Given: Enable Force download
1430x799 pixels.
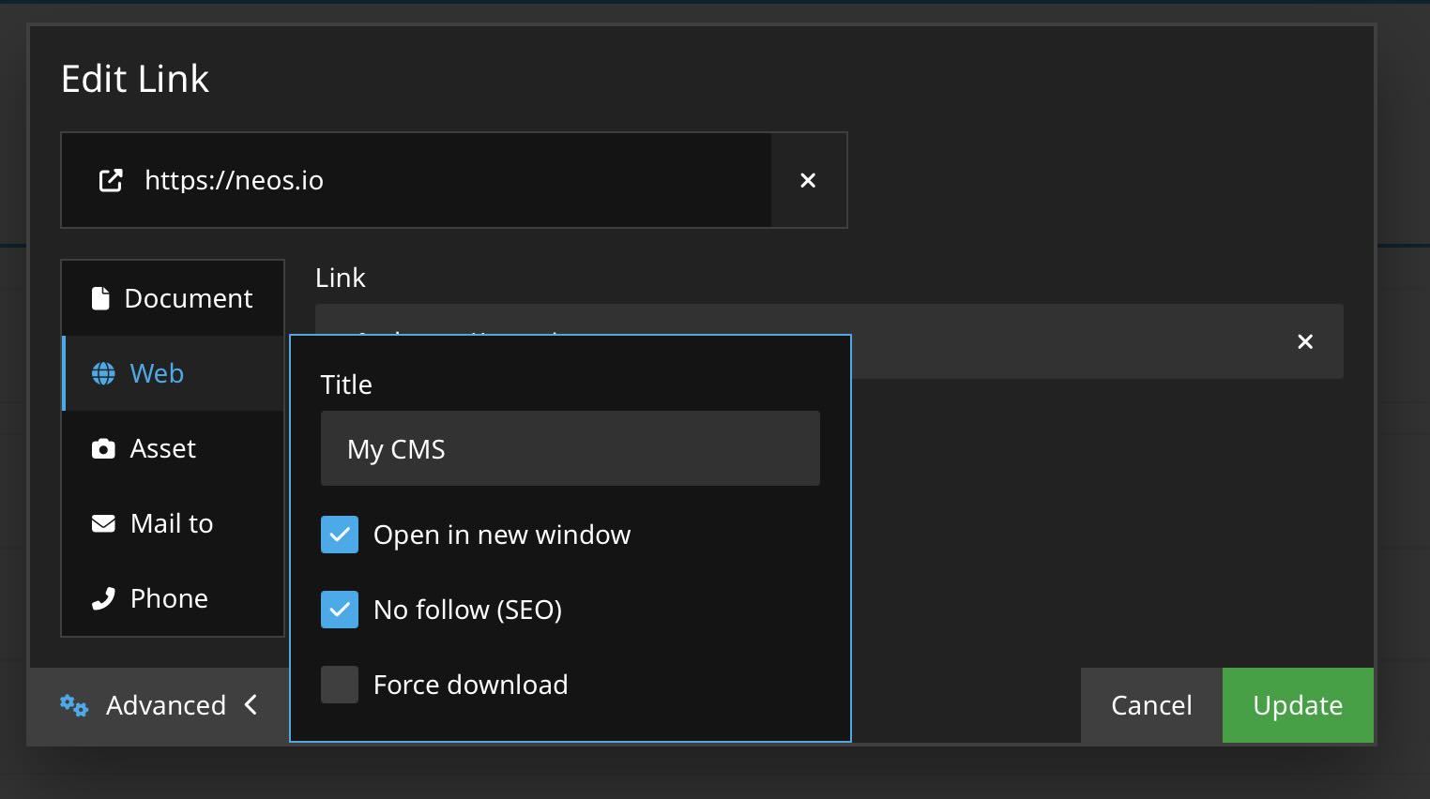Looking at the screenshot, I should [340, 685].
